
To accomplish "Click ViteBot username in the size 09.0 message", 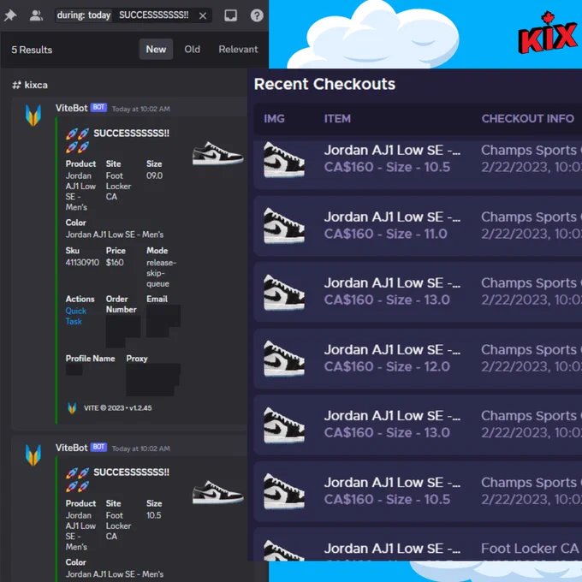I will tap(71, 108).
